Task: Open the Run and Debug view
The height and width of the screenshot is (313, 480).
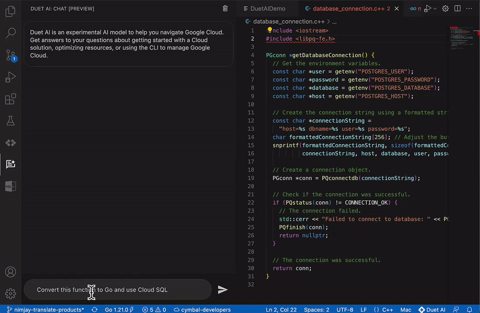Action: [10, 77]
